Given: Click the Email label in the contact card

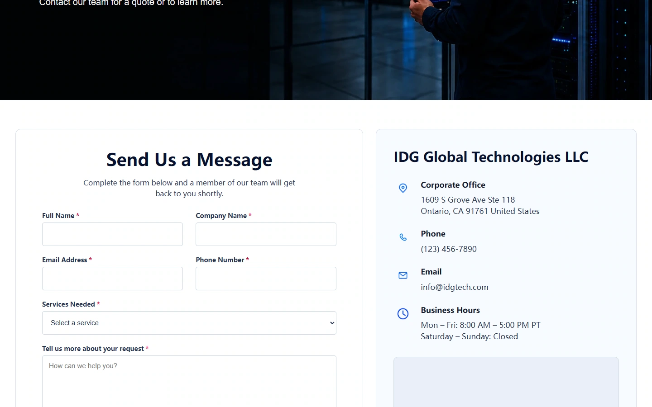Looking at the screenshot, I should click(431, 272).
